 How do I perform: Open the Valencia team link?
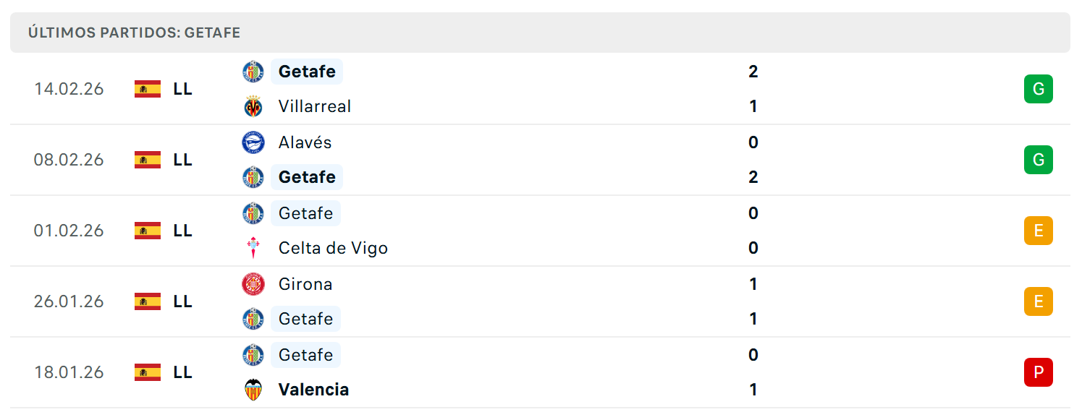[313, 390]
